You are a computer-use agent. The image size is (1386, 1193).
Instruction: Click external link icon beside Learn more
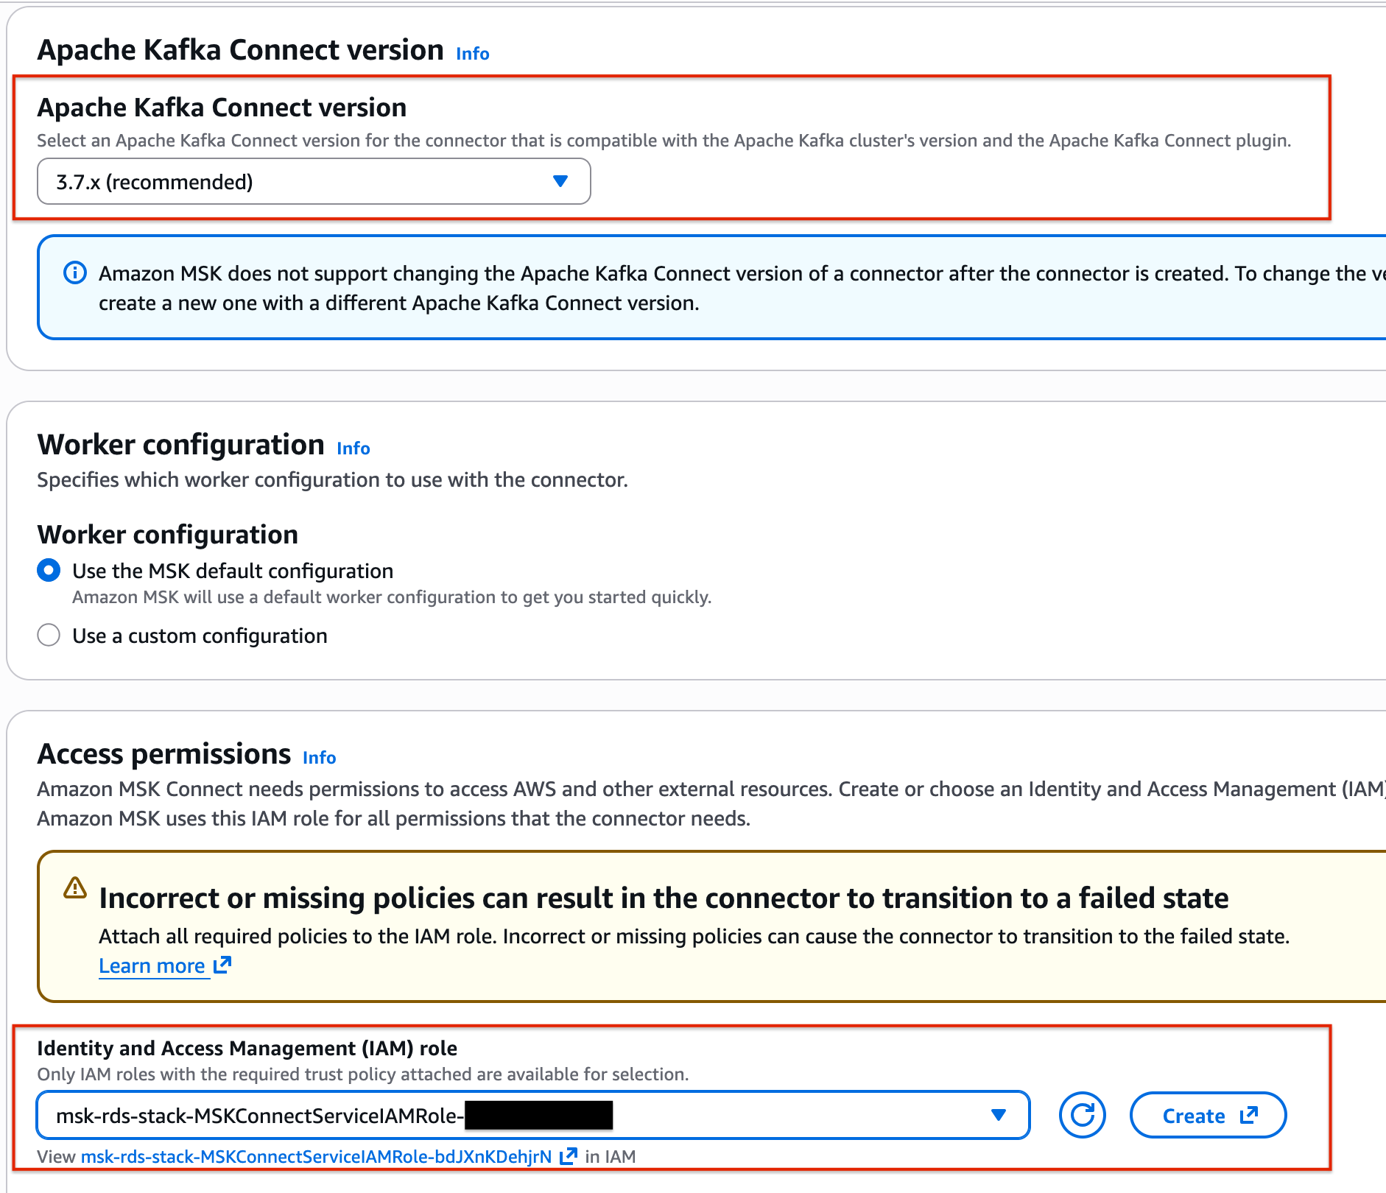pos(222,965)
